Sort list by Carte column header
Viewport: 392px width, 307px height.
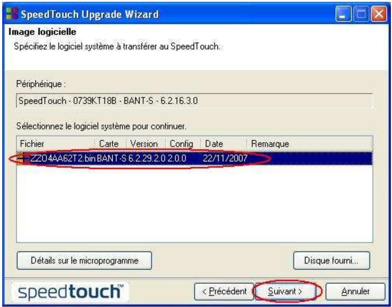click(x=110, y=144)
